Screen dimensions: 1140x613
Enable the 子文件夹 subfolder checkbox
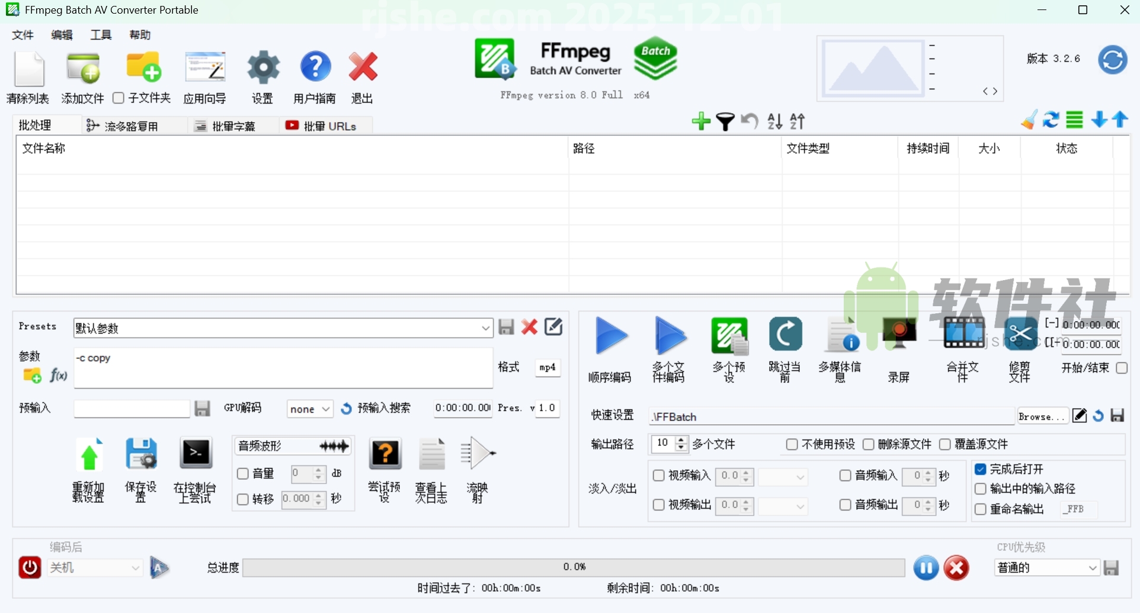(119, 98)
